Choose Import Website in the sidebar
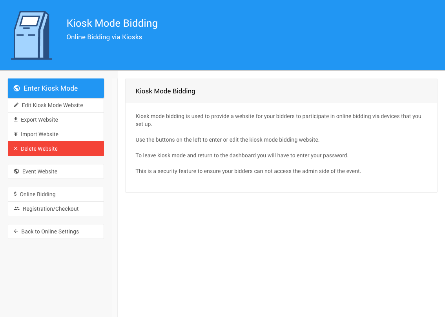This screenshot has height=317, width=445. click(x=40, y=134)
